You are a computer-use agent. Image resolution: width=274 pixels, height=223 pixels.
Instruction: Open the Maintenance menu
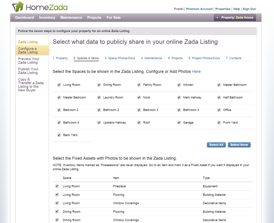[x=71, y=18]
